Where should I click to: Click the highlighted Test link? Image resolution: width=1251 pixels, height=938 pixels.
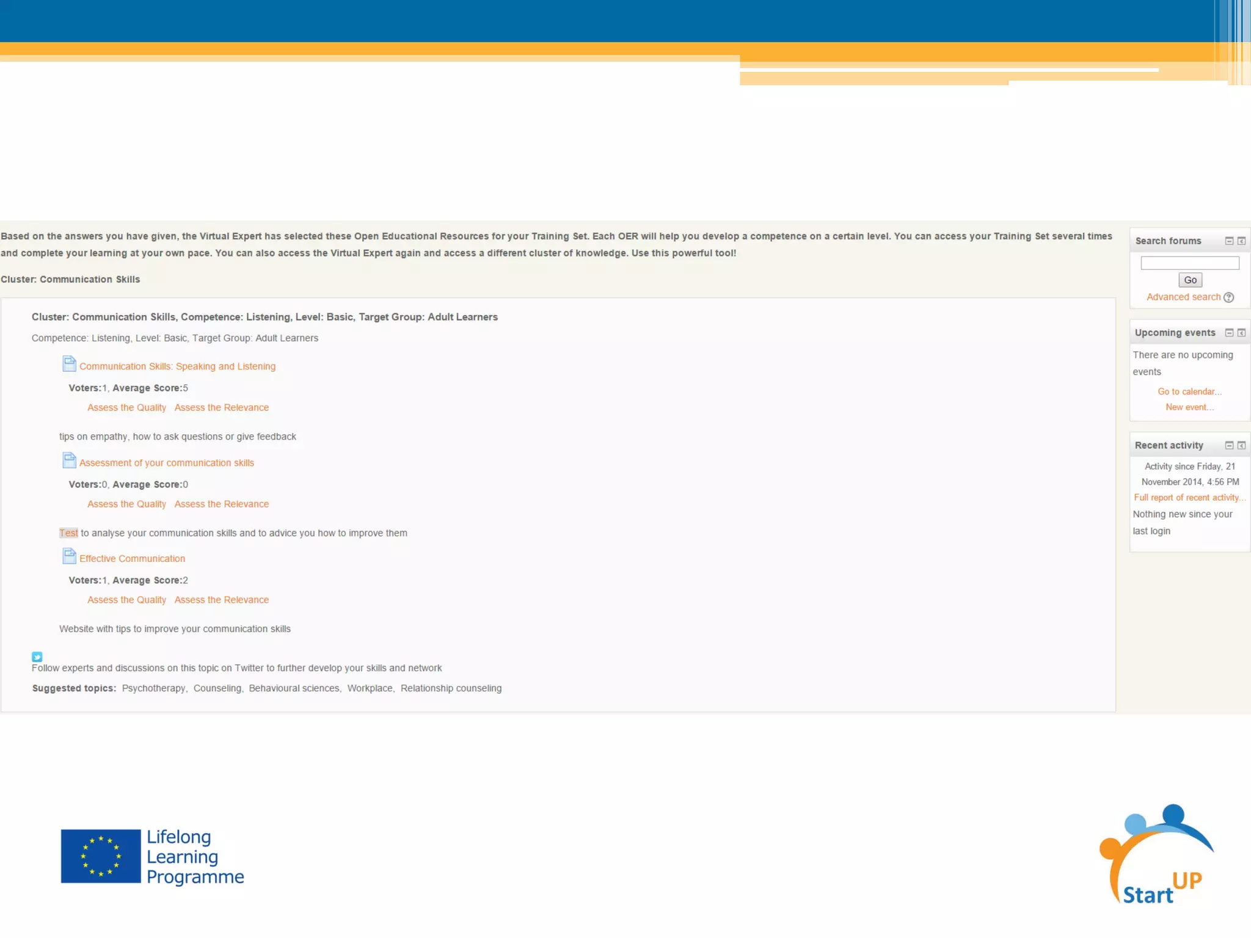[68, 533]
